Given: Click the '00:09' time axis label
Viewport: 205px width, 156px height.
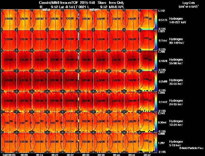Looking at the screenshot, I should tap(24, 155).
